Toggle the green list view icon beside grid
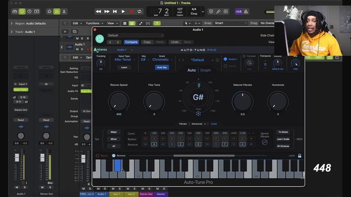 [x=132, y=23]
